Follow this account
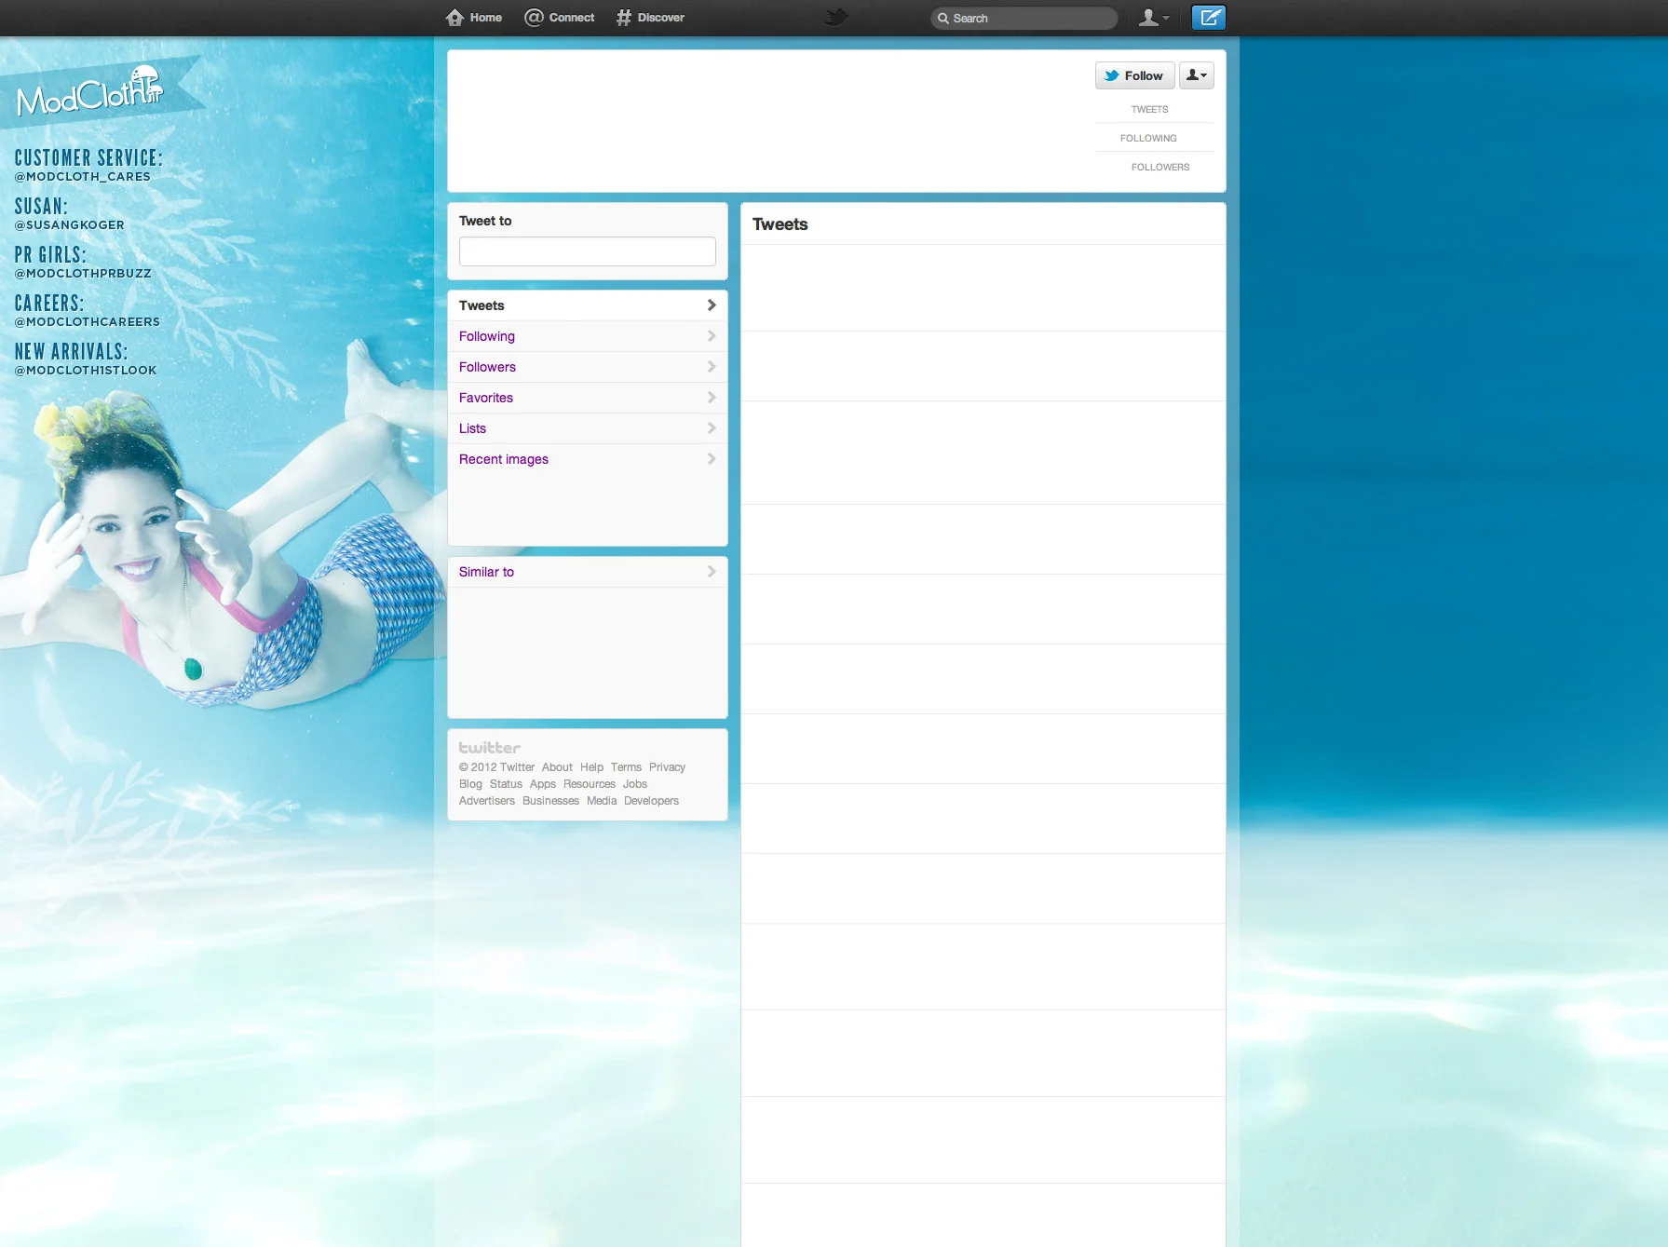The width and height of the screenshot is (1668, 1247). (x=1134, y=75)
